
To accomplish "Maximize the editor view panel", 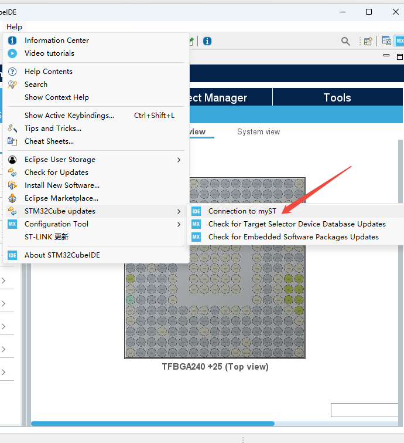I will [400, 57].
